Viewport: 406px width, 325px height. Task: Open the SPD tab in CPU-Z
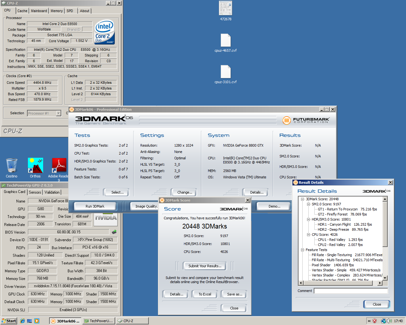click(70, 11)
